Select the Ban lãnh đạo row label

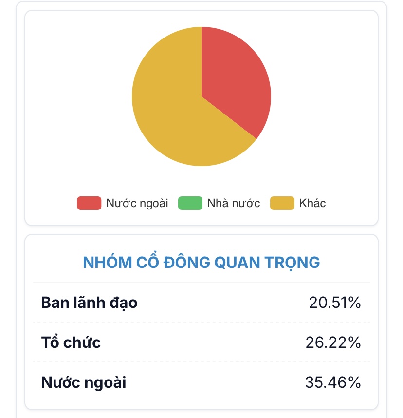coord(89,303)
